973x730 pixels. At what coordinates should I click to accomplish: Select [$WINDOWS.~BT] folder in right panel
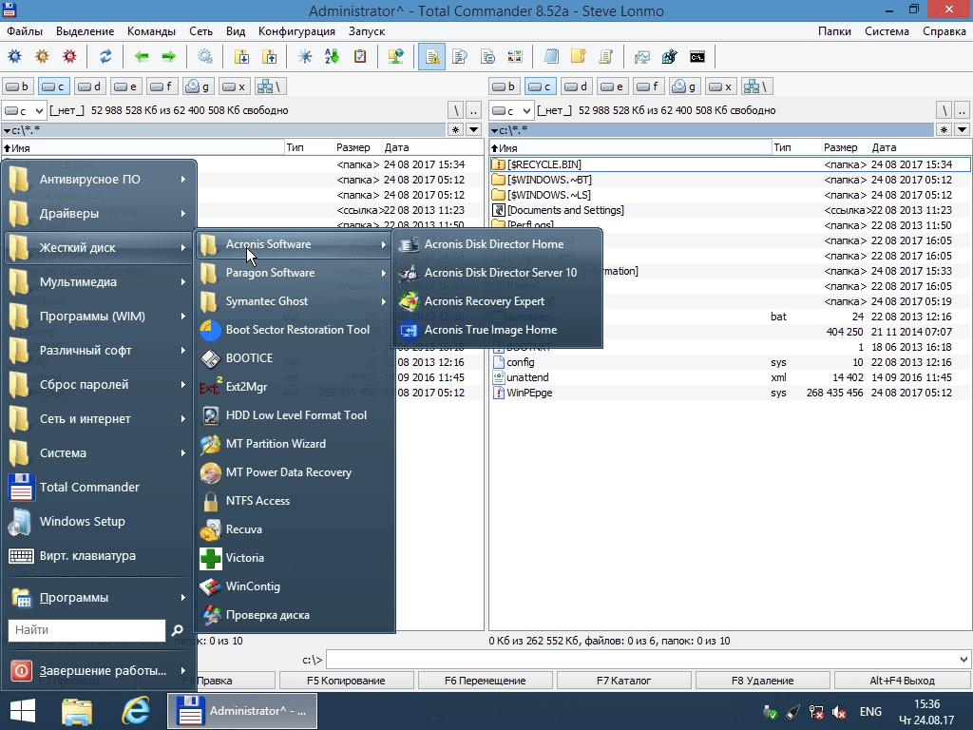tap(730, 180)
